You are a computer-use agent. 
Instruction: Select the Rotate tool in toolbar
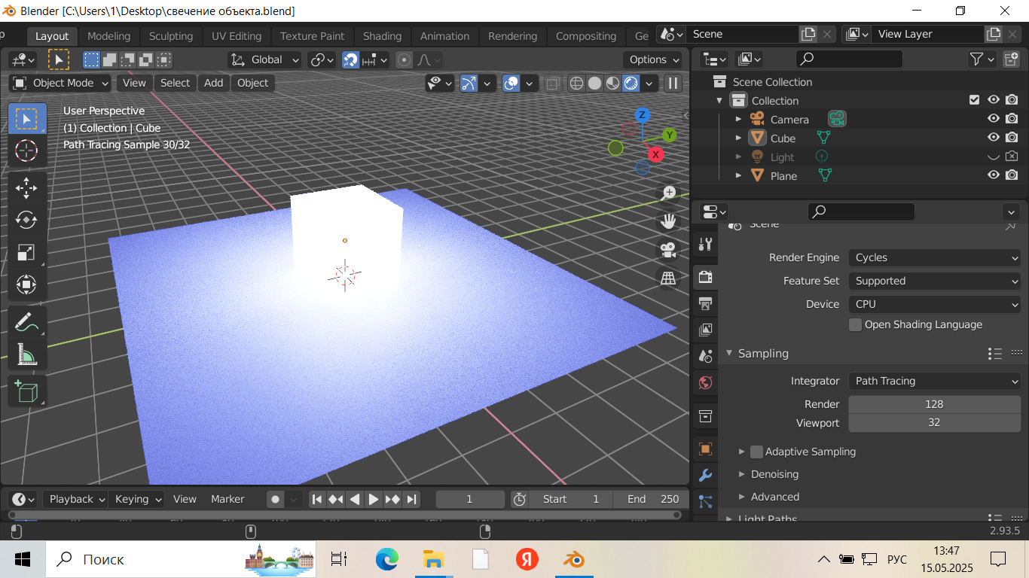(26, 220)
